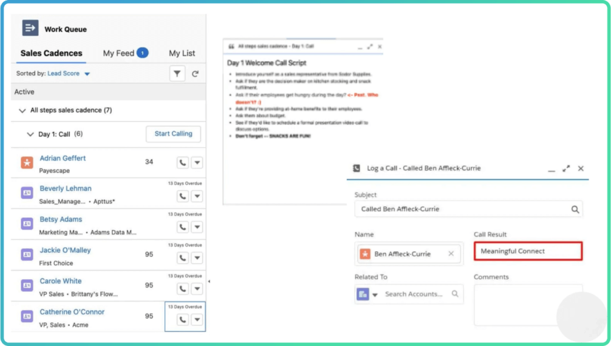Open Jackie O'Malley's record link
Viewport: 611px width, 346px height.
65,250
